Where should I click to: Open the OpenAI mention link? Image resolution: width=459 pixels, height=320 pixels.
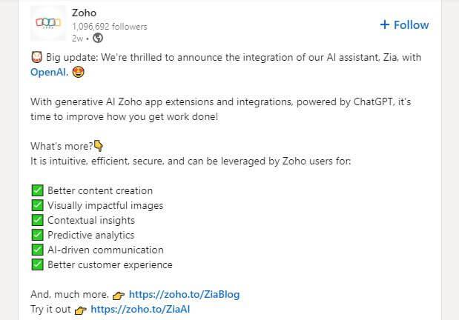coord(49,72)
